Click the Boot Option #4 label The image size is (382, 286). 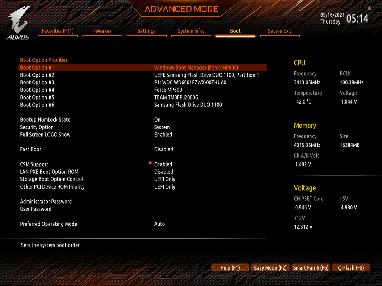coord(37,90)
